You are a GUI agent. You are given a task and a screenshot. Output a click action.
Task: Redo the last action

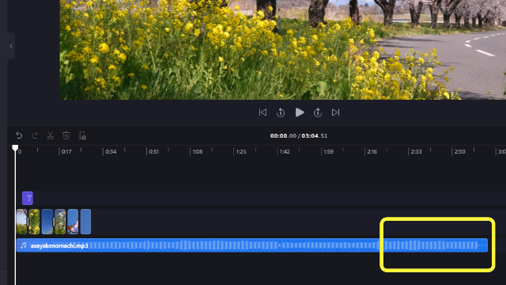[x=35, y=135]
